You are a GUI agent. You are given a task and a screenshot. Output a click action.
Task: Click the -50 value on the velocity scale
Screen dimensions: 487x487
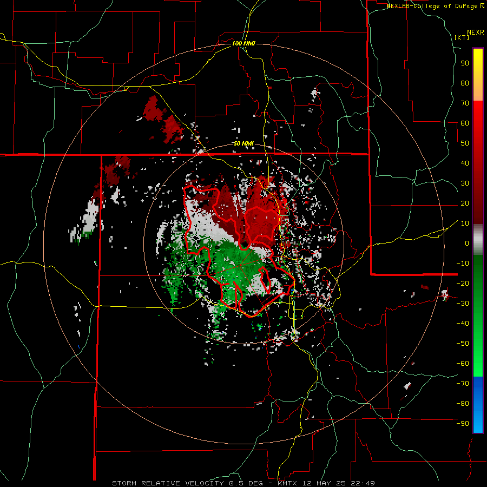click(463, 344)
